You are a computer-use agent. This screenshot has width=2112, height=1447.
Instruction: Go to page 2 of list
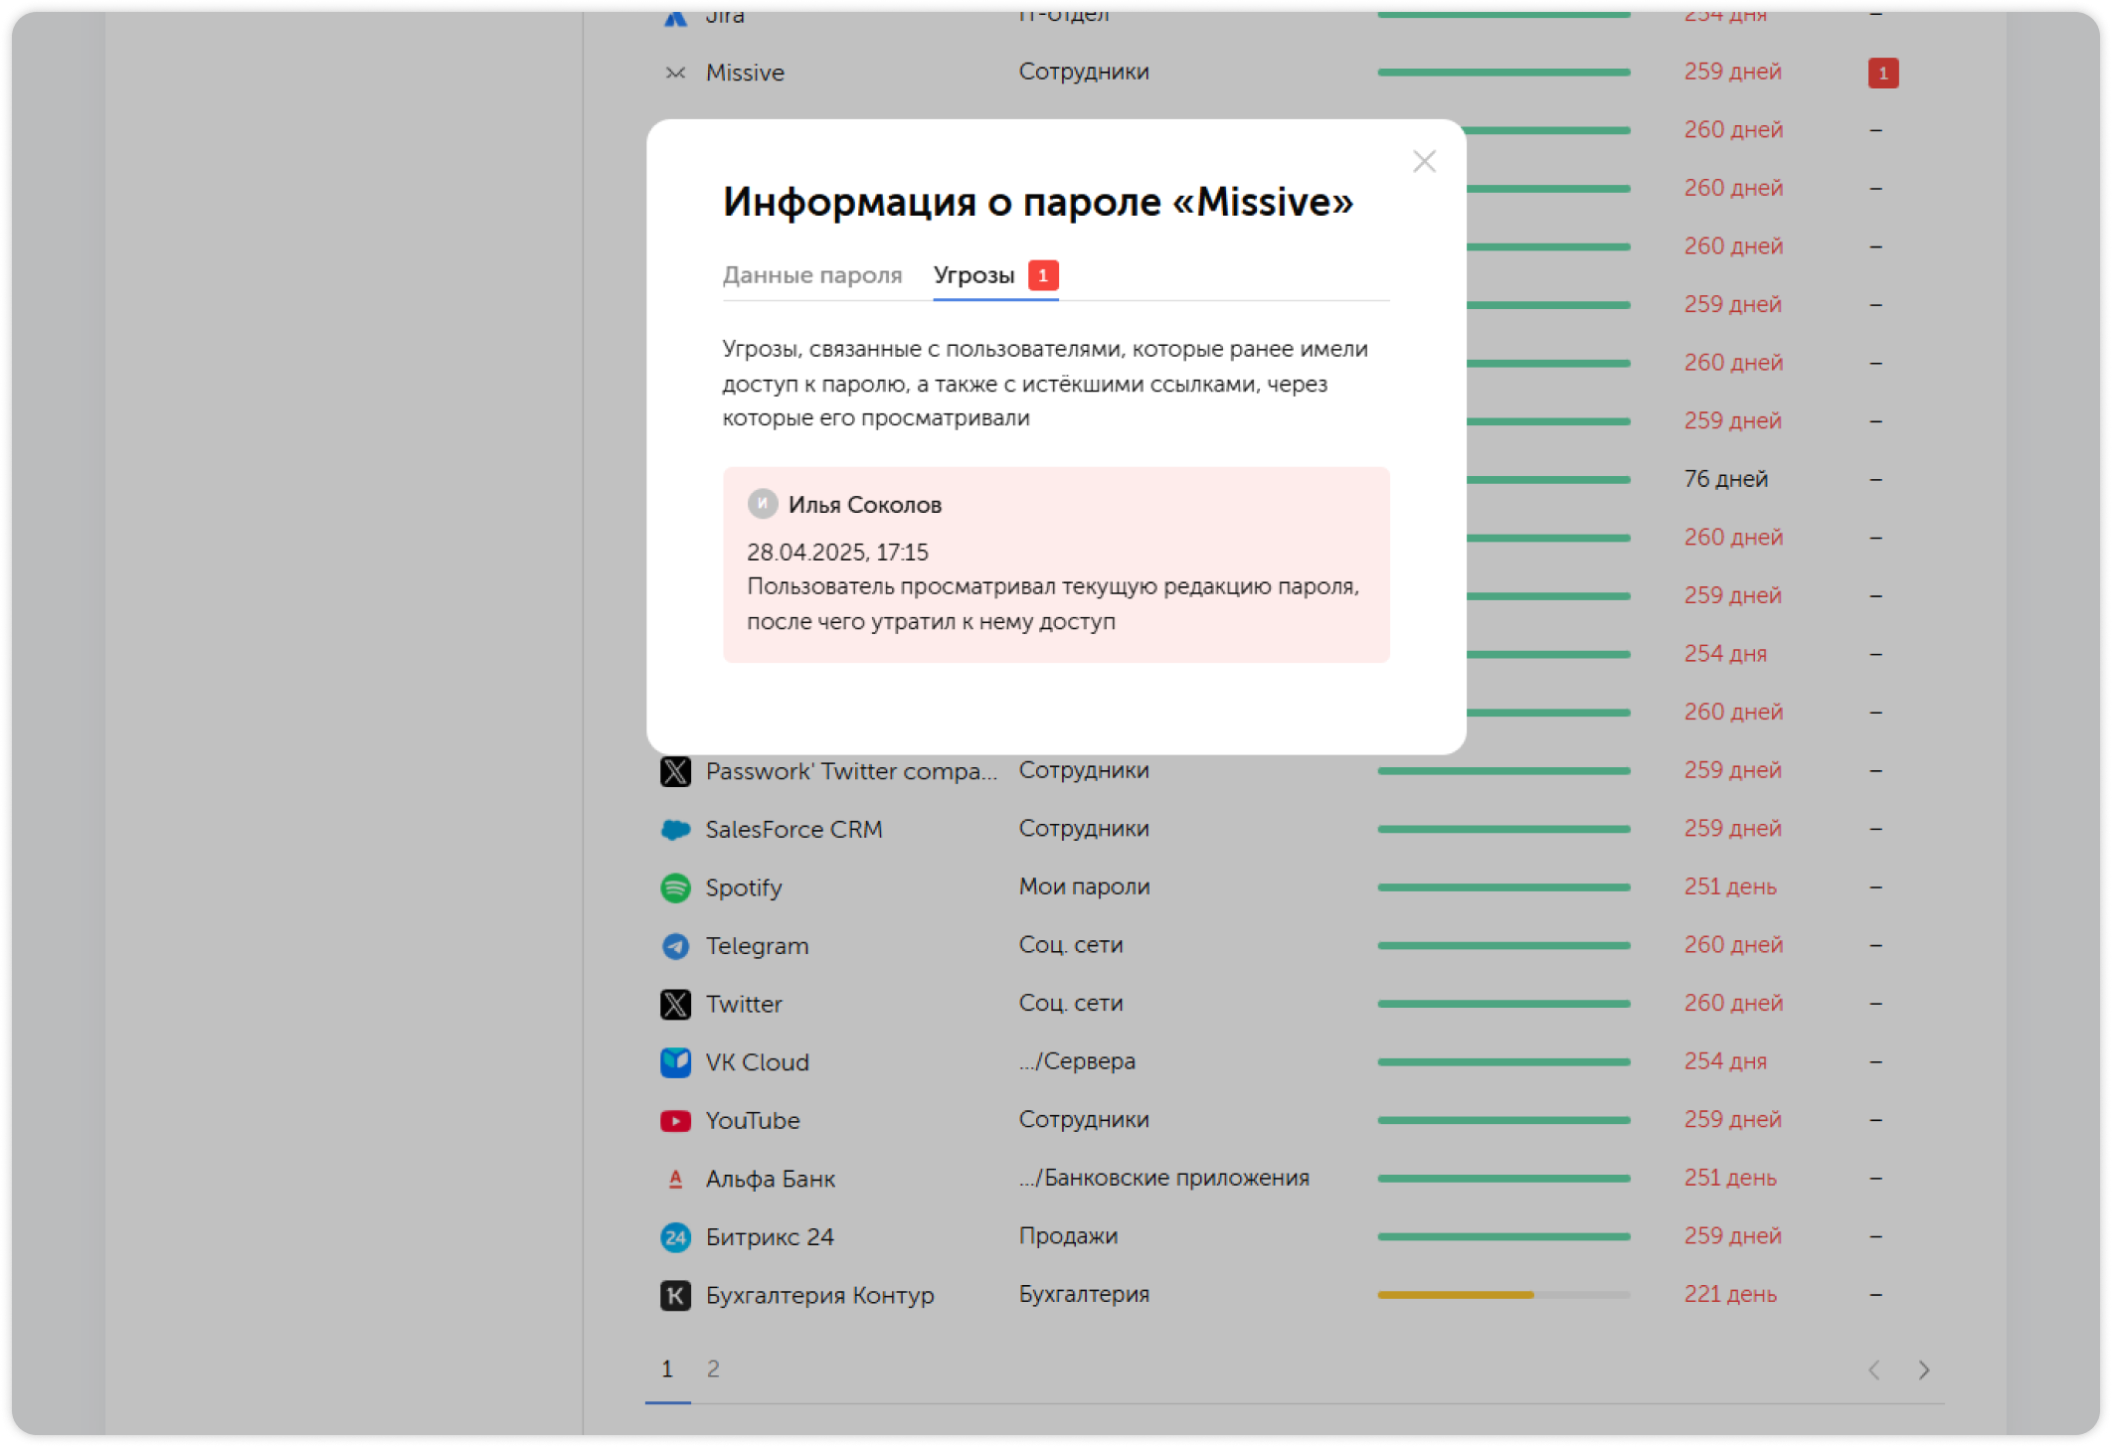pyautogui.click(x=713, y=1368)
